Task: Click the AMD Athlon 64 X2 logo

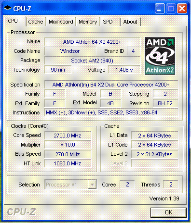Action: click(x=160, y=56)
